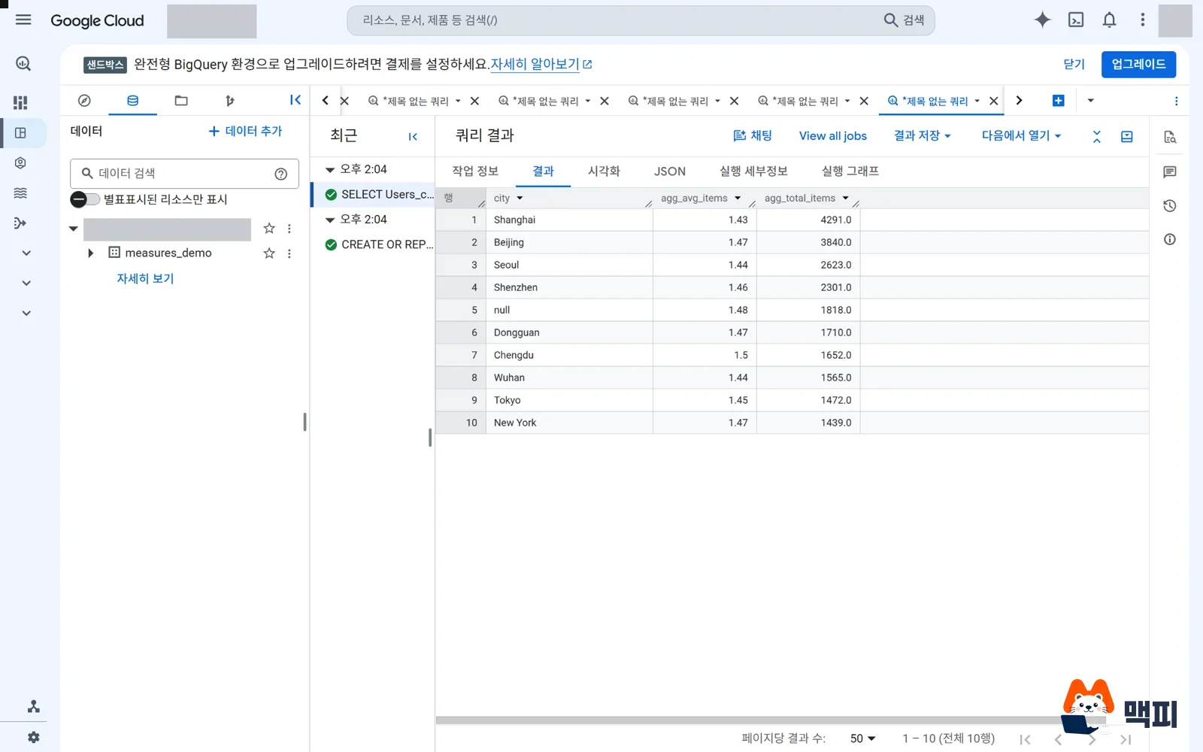Select SELECT Users_c... history job

[374, 195]
